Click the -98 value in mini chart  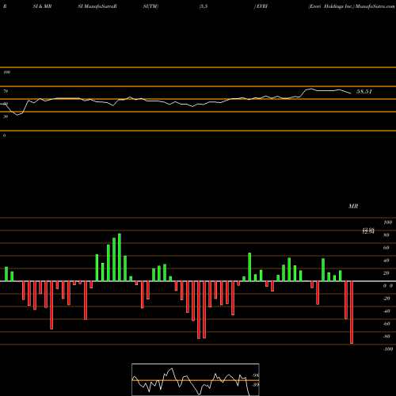pos(255,375)
